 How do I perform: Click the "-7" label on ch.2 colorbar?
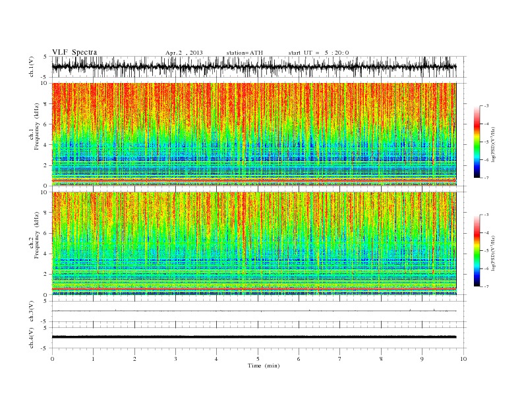pos(486,286)
